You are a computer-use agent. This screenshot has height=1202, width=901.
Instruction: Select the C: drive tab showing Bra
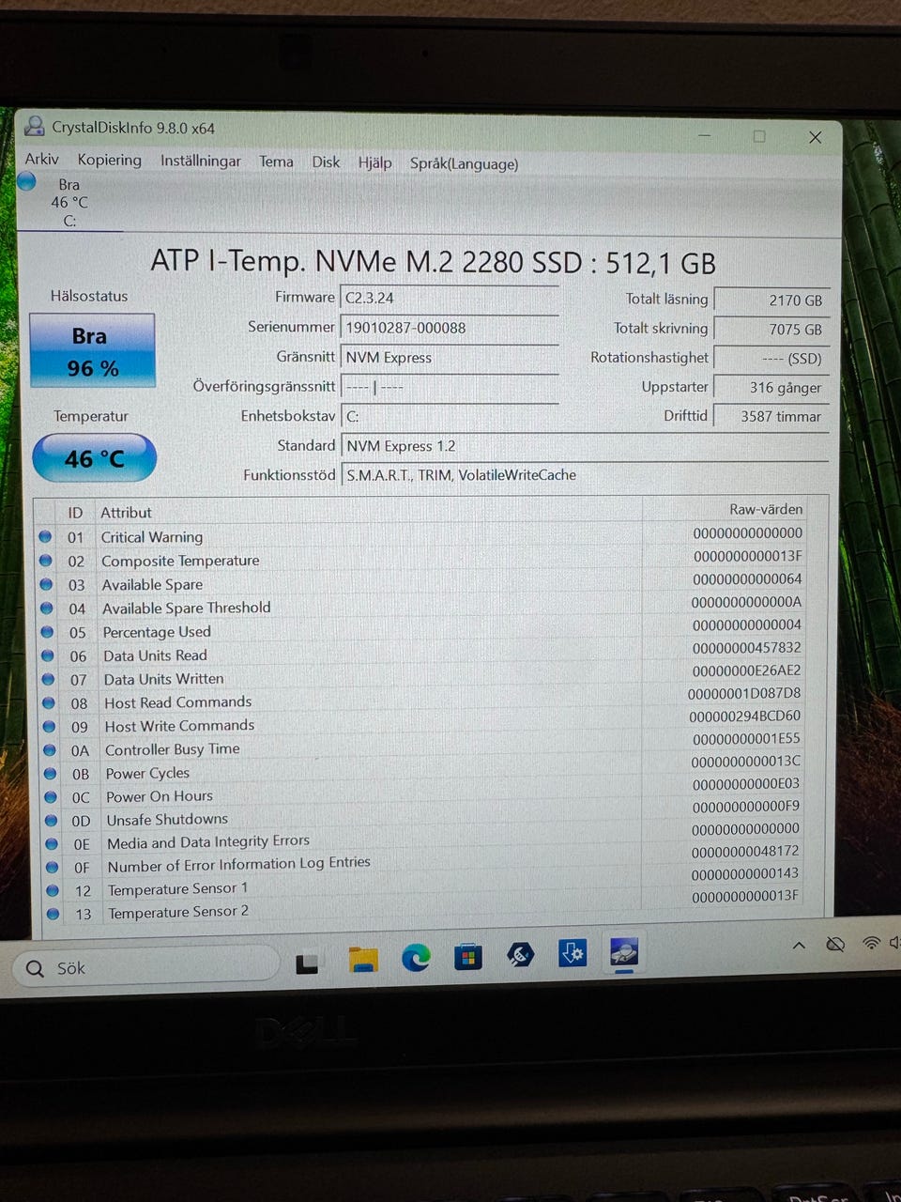click(68, 202)
